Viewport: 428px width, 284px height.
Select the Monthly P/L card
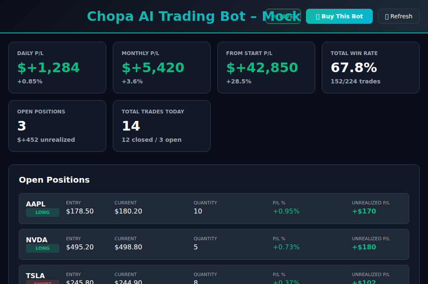(161, 68)
